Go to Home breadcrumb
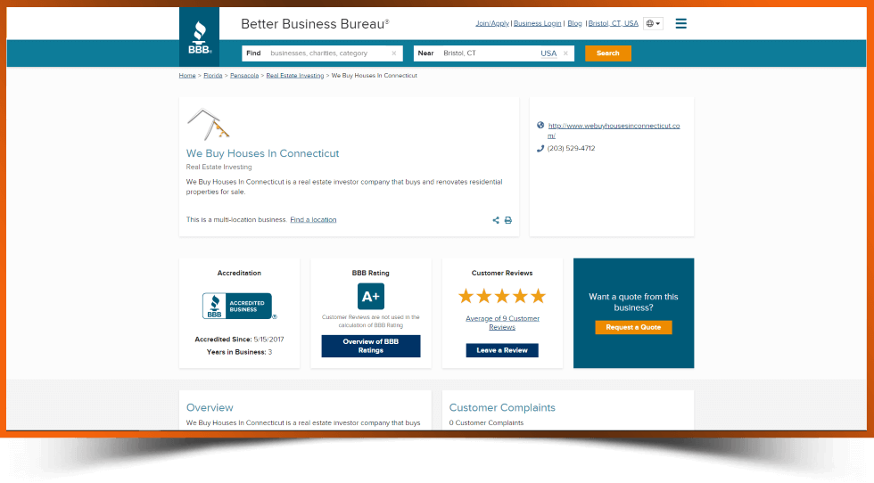 [187, 76]
